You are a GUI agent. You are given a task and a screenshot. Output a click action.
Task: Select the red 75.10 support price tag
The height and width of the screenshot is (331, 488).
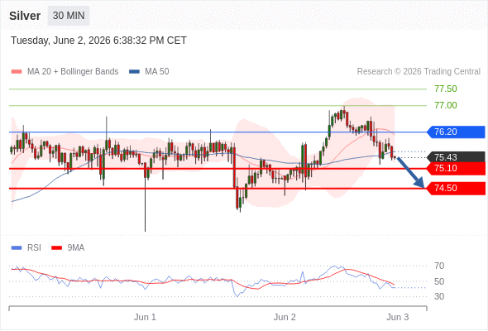(456, 169)
